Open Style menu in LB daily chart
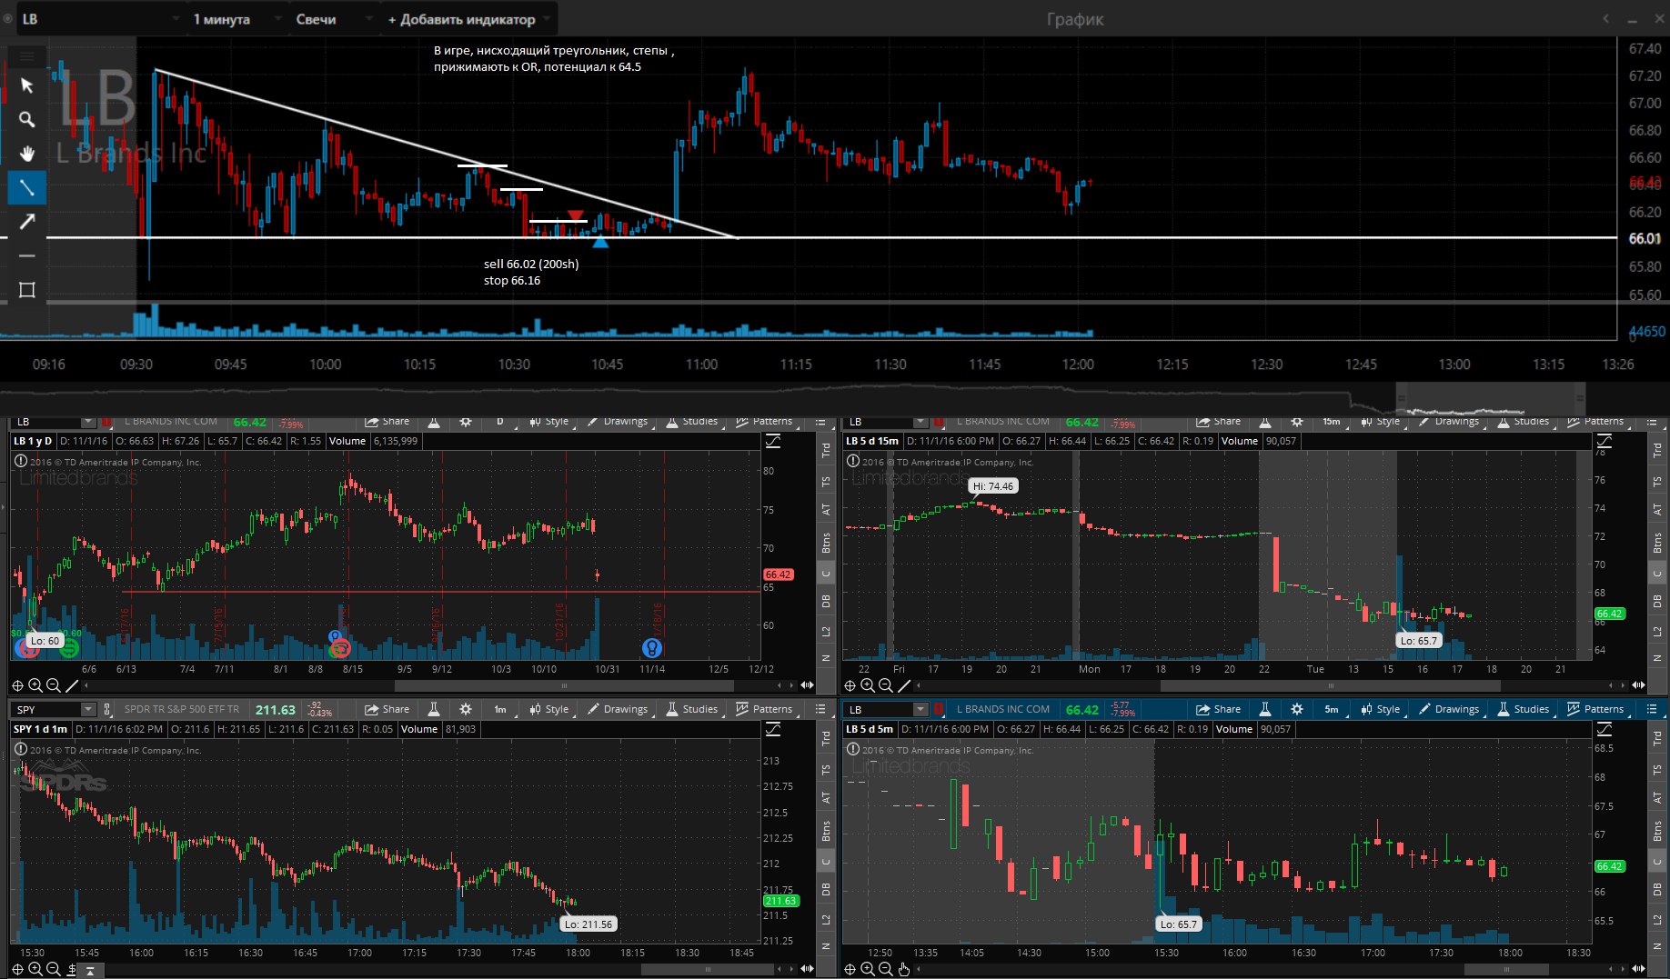The width and height of the screenshot is (1670, 979). click(550, 422)
